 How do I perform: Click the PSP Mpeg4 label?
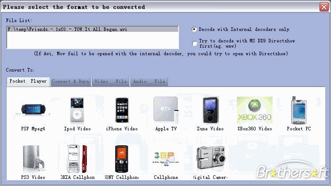[x=33, y=129]
